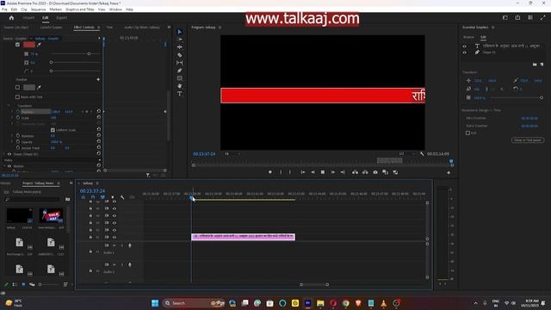This screenshot has height=310, width=551.
Task: Export frame with the camera icon
Action: coord(375,172)
